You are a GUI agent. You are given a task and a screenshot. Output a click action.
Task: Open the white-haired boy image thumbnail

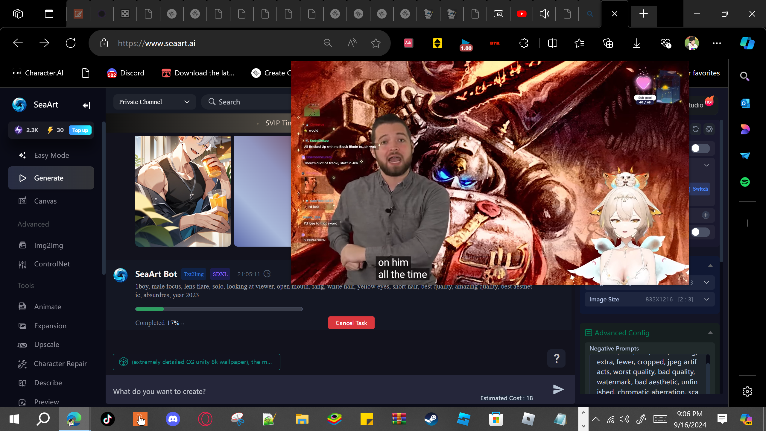[183, 191]
